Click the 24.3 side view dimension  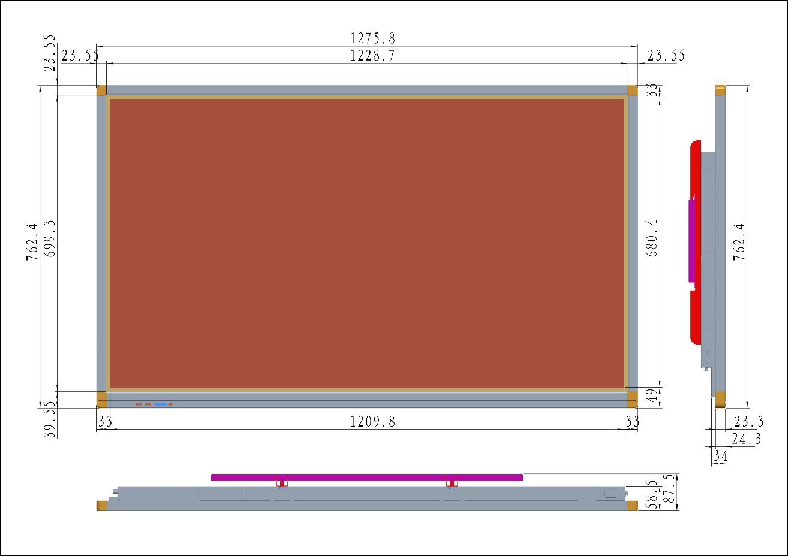click(747, 439)
